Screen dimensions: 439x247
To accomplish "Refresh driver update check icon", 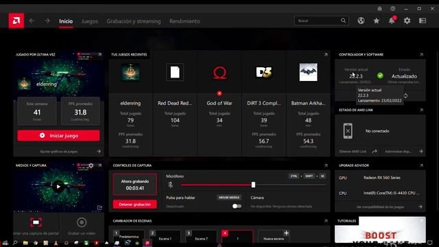I will 405,96.
